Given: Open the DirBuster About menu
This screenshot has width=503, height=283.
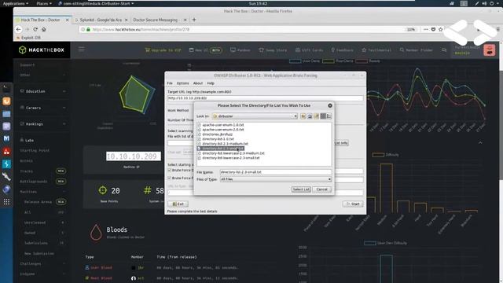Looking at the screenshot, I should point(198,83).
